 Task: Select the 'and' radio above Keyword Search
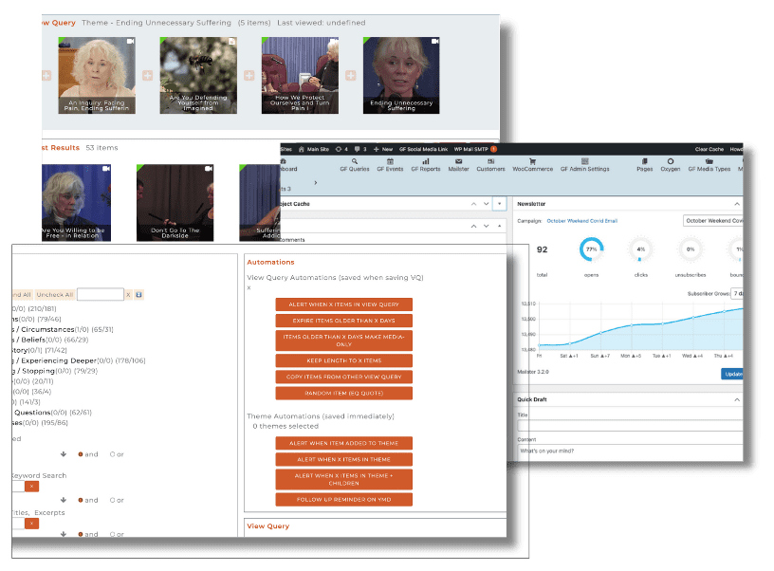point(82,454)
